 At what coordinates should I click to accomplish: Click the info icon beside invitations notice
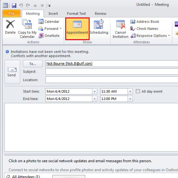pos(7,52)
